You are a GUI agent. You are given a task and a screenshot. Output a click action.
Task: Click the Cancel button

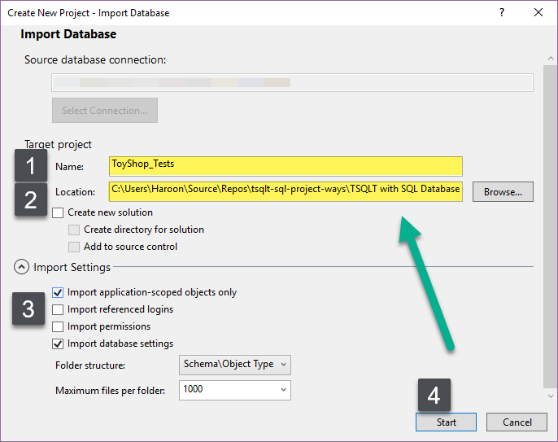(x=517, y=422)
